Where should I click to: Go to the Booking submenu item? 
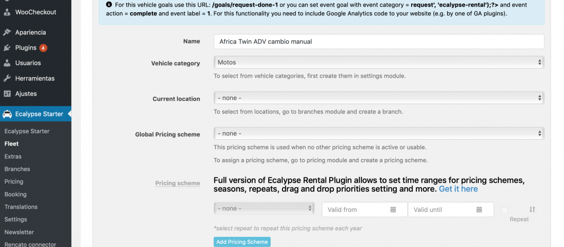point(15,194)
